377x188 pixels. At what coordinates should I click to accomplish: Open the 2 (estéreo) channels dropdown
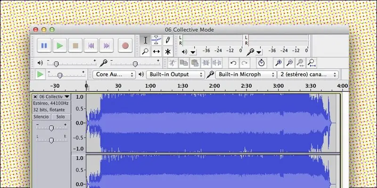(308, 75)
